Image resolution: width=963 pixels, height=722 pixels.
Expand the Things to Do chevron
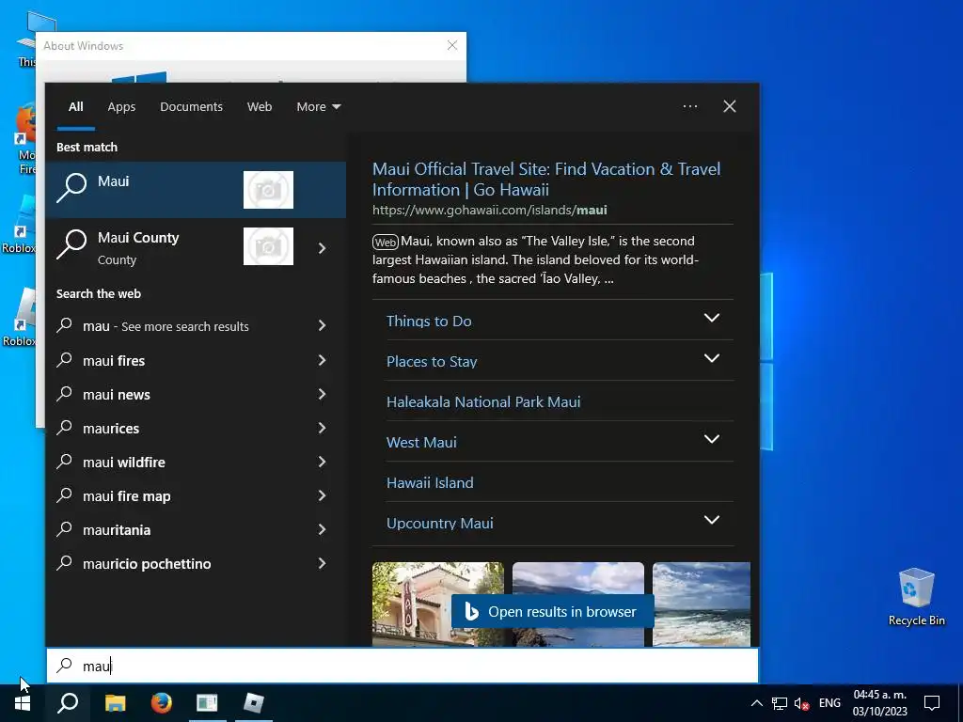coord(711,318)
